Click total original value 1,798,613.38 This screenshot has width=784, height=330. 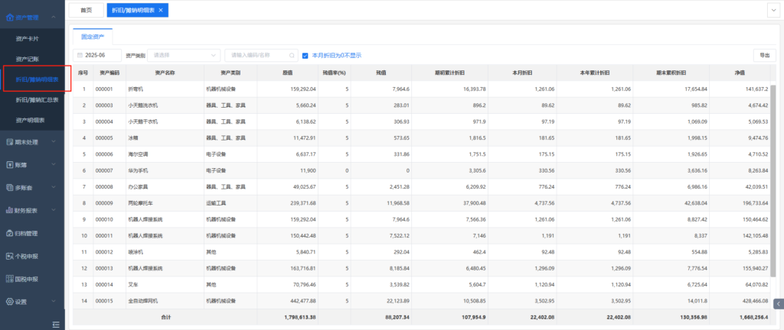(300, 317)
